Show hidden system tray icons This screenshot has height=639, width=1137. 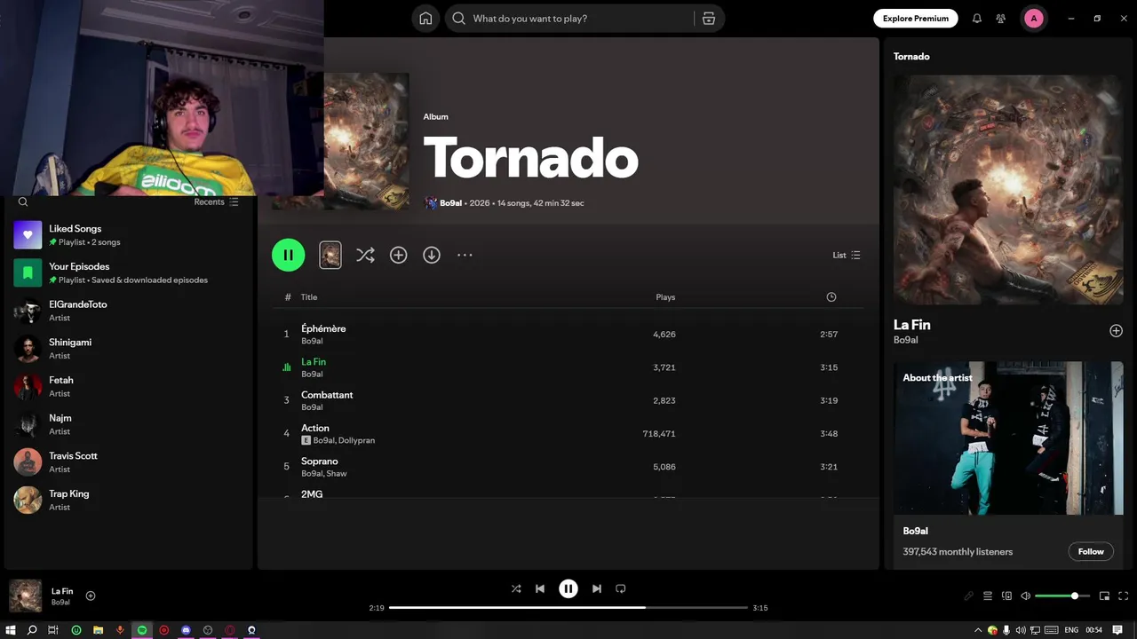coord(978,630)
